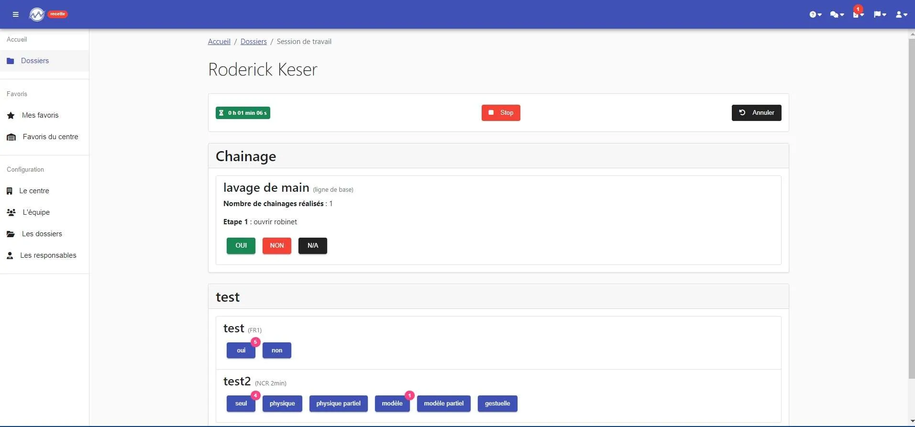915x427 pixels.
Task: Click the red 'recette' environment badge
Action: point(57,14)
